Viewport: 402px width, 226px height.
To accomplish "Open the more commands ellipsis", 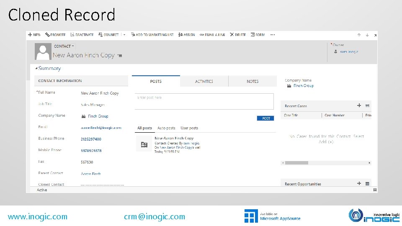I will tap(273, 35).
